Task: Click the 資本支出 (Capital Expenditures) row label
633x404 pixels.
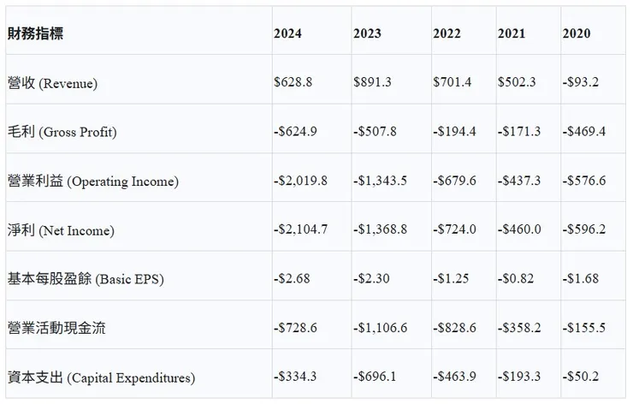Action: coord(101,377)
